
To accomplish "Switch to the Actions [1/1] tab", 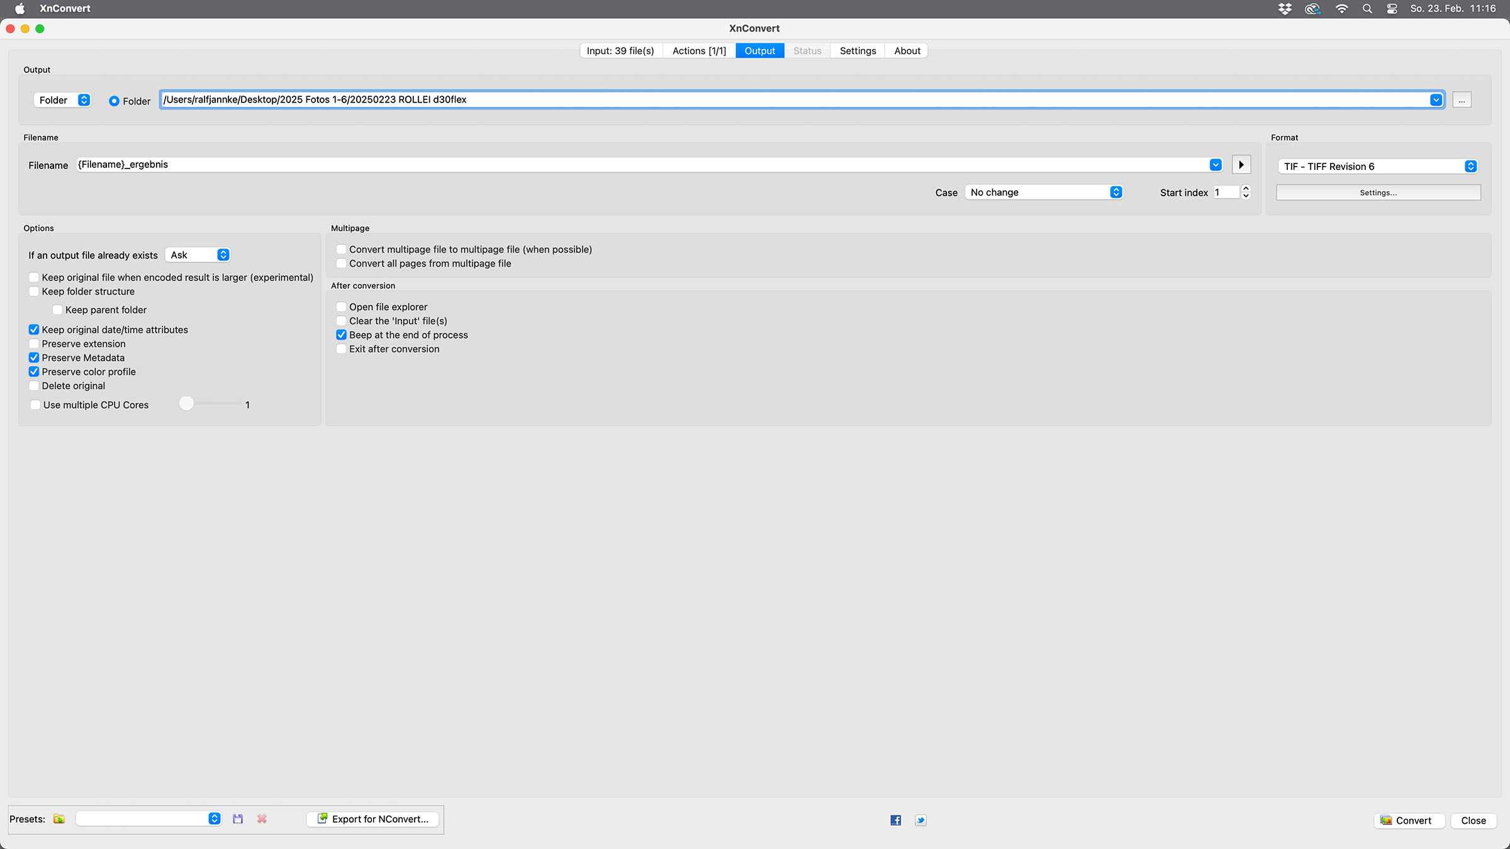I will coord(699,51).
